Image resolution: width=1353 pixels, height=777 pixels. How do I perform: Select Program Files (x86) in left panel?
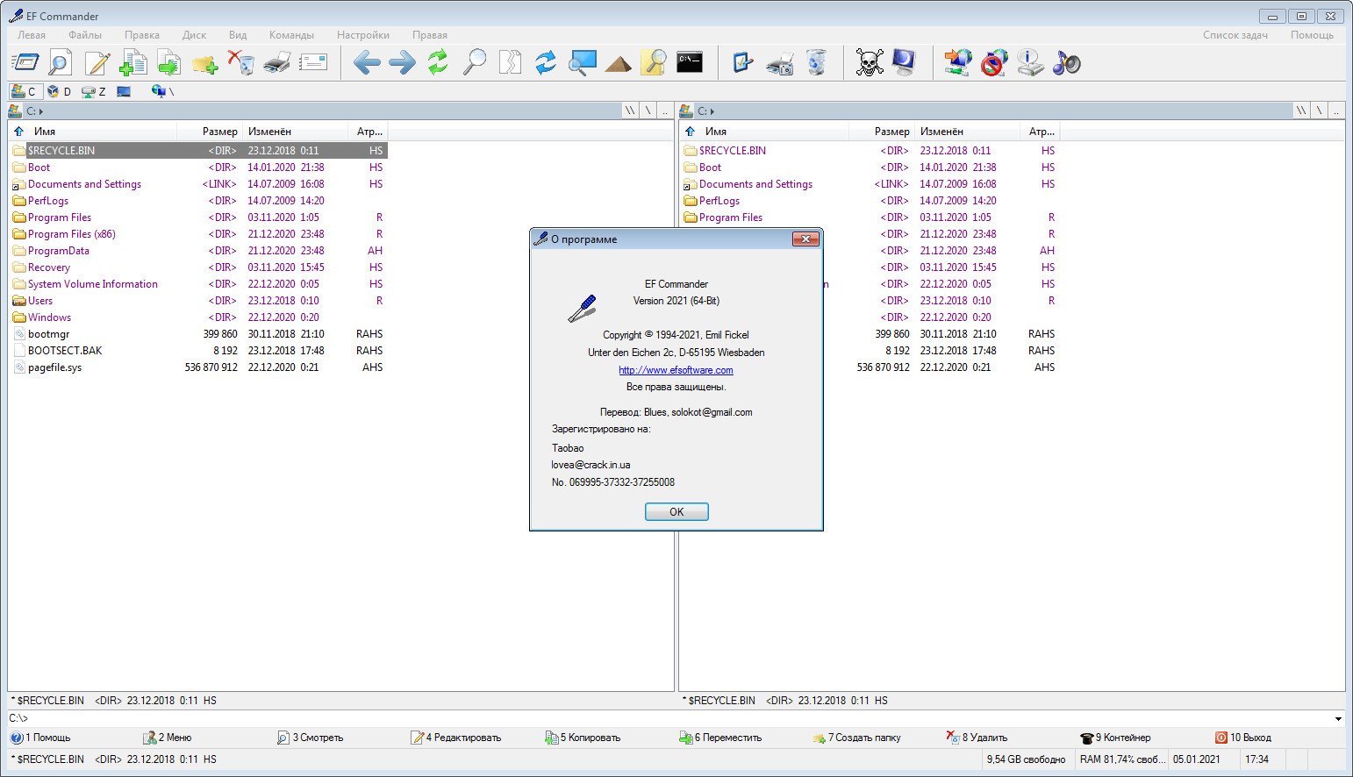pyautogui.click(x=71, y=234)
